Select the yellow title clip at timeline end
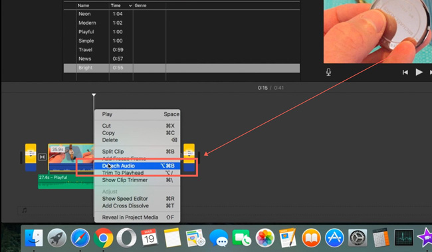Screen dimensions: 432x252 pos(189,158)
